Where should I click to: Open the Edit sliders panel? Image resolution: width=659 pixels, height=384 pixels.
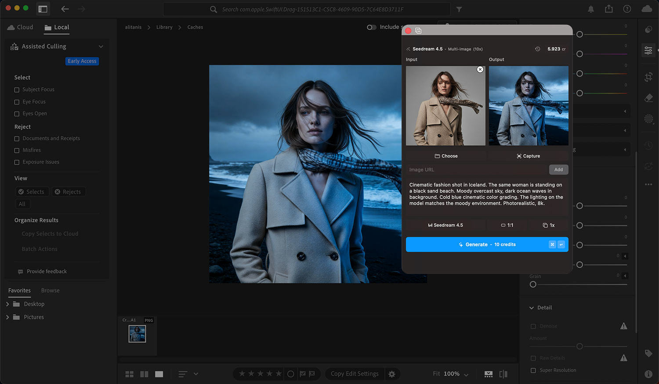pyautogui.click(x=648, y=50)
